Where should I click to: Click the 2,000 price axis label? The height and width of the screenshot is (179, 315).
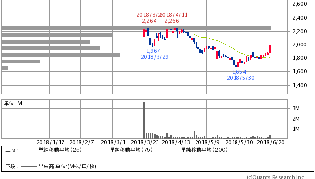click(x=300, y=45)
